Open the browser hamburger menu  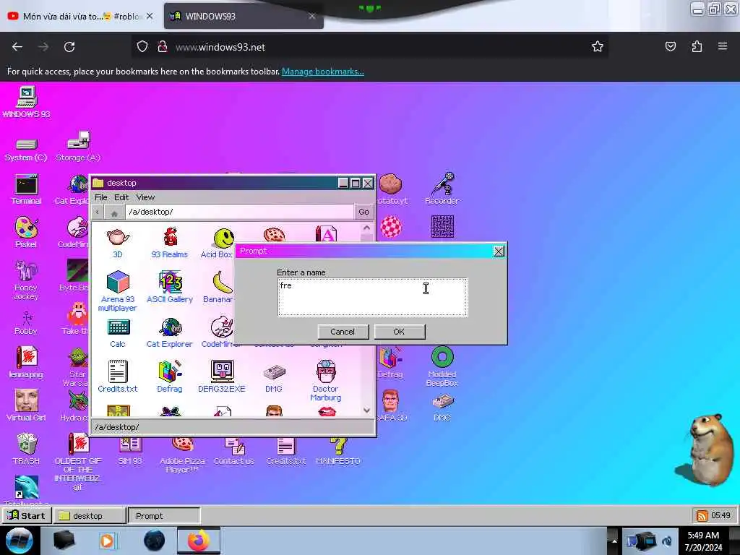pyautogui.click(x=723, y=46)
